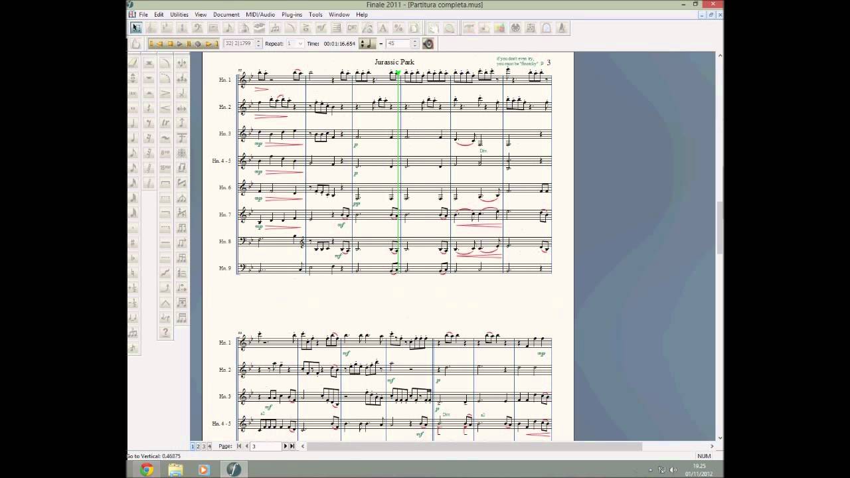Click the horizontal scrollbar right arrow
Image resolution: width=850 pixels, height=478 pixels.
tap(712, 446)
